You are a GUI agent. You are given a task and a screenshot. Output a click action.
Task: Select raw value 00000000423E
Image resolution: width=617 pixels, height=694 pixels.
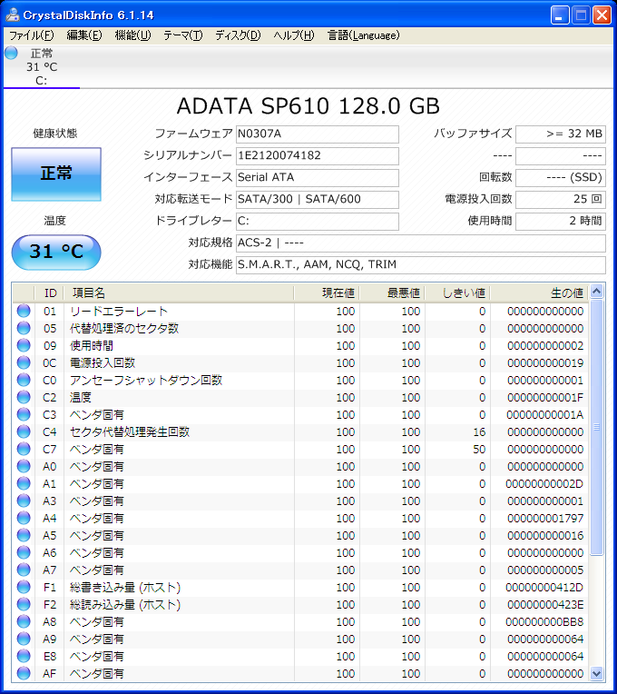(545, 605)
